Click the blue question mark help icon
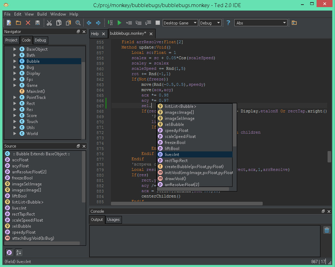 point(228,23)
